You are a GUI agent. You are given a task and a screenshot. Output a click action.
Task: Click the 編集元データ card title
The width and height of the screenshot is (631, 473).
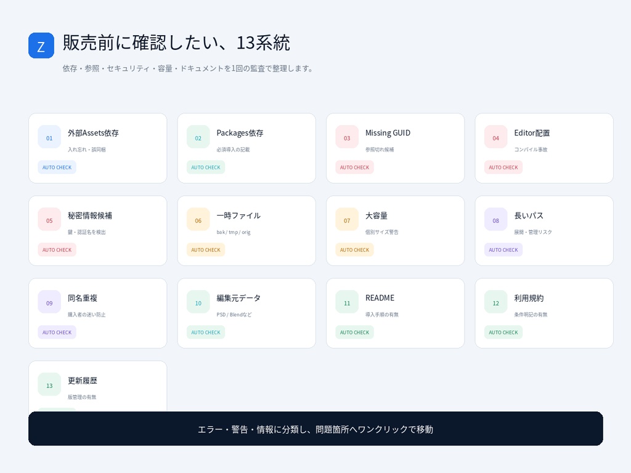[238, 298]
